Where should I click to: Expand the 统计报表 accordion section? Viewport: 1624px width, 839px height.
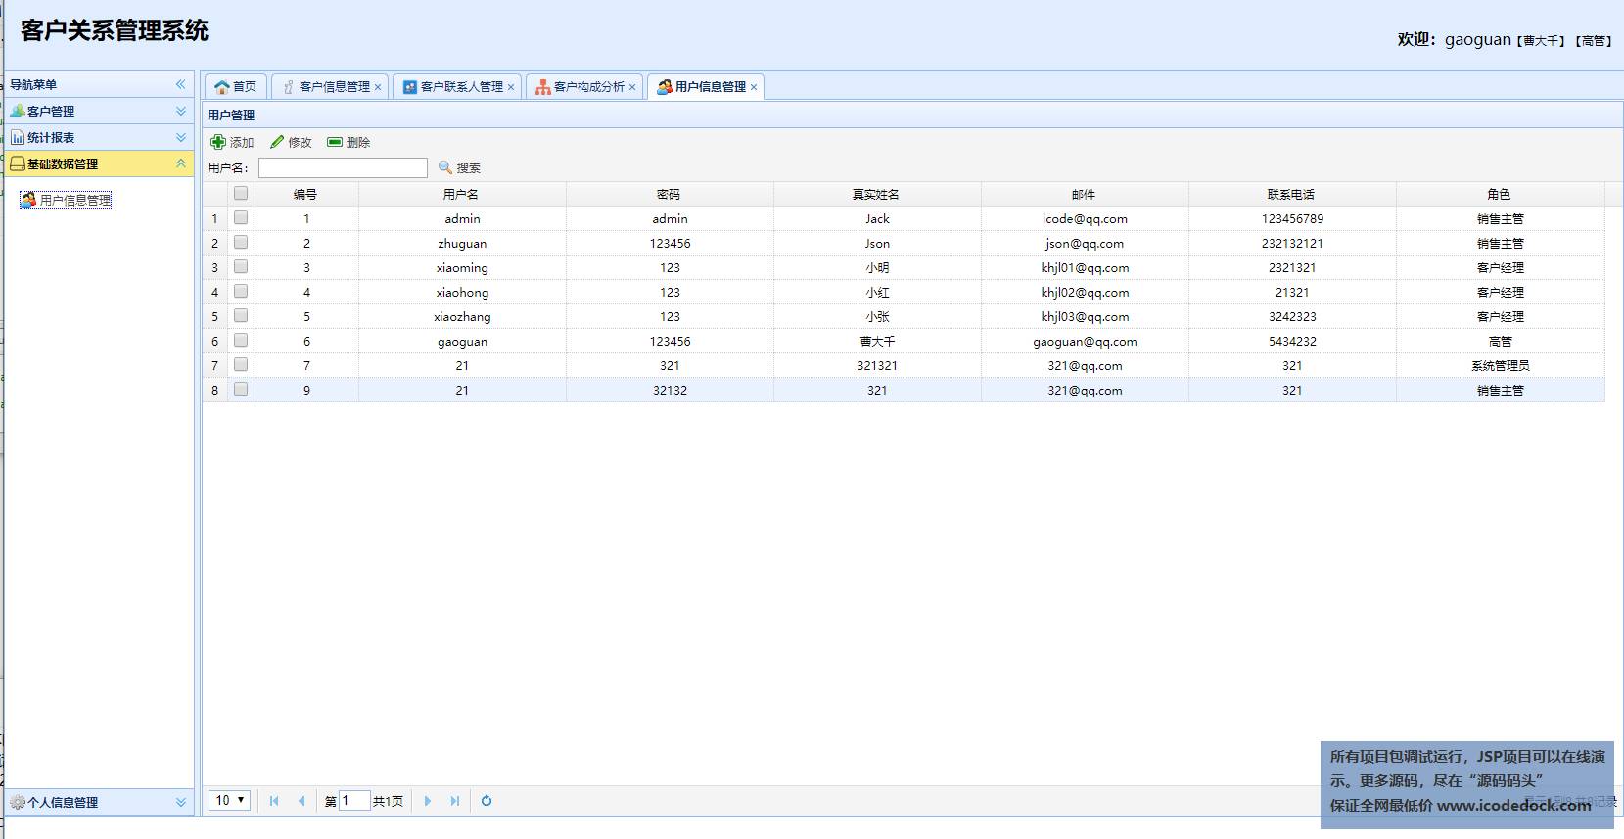click(x=181, y=137)
